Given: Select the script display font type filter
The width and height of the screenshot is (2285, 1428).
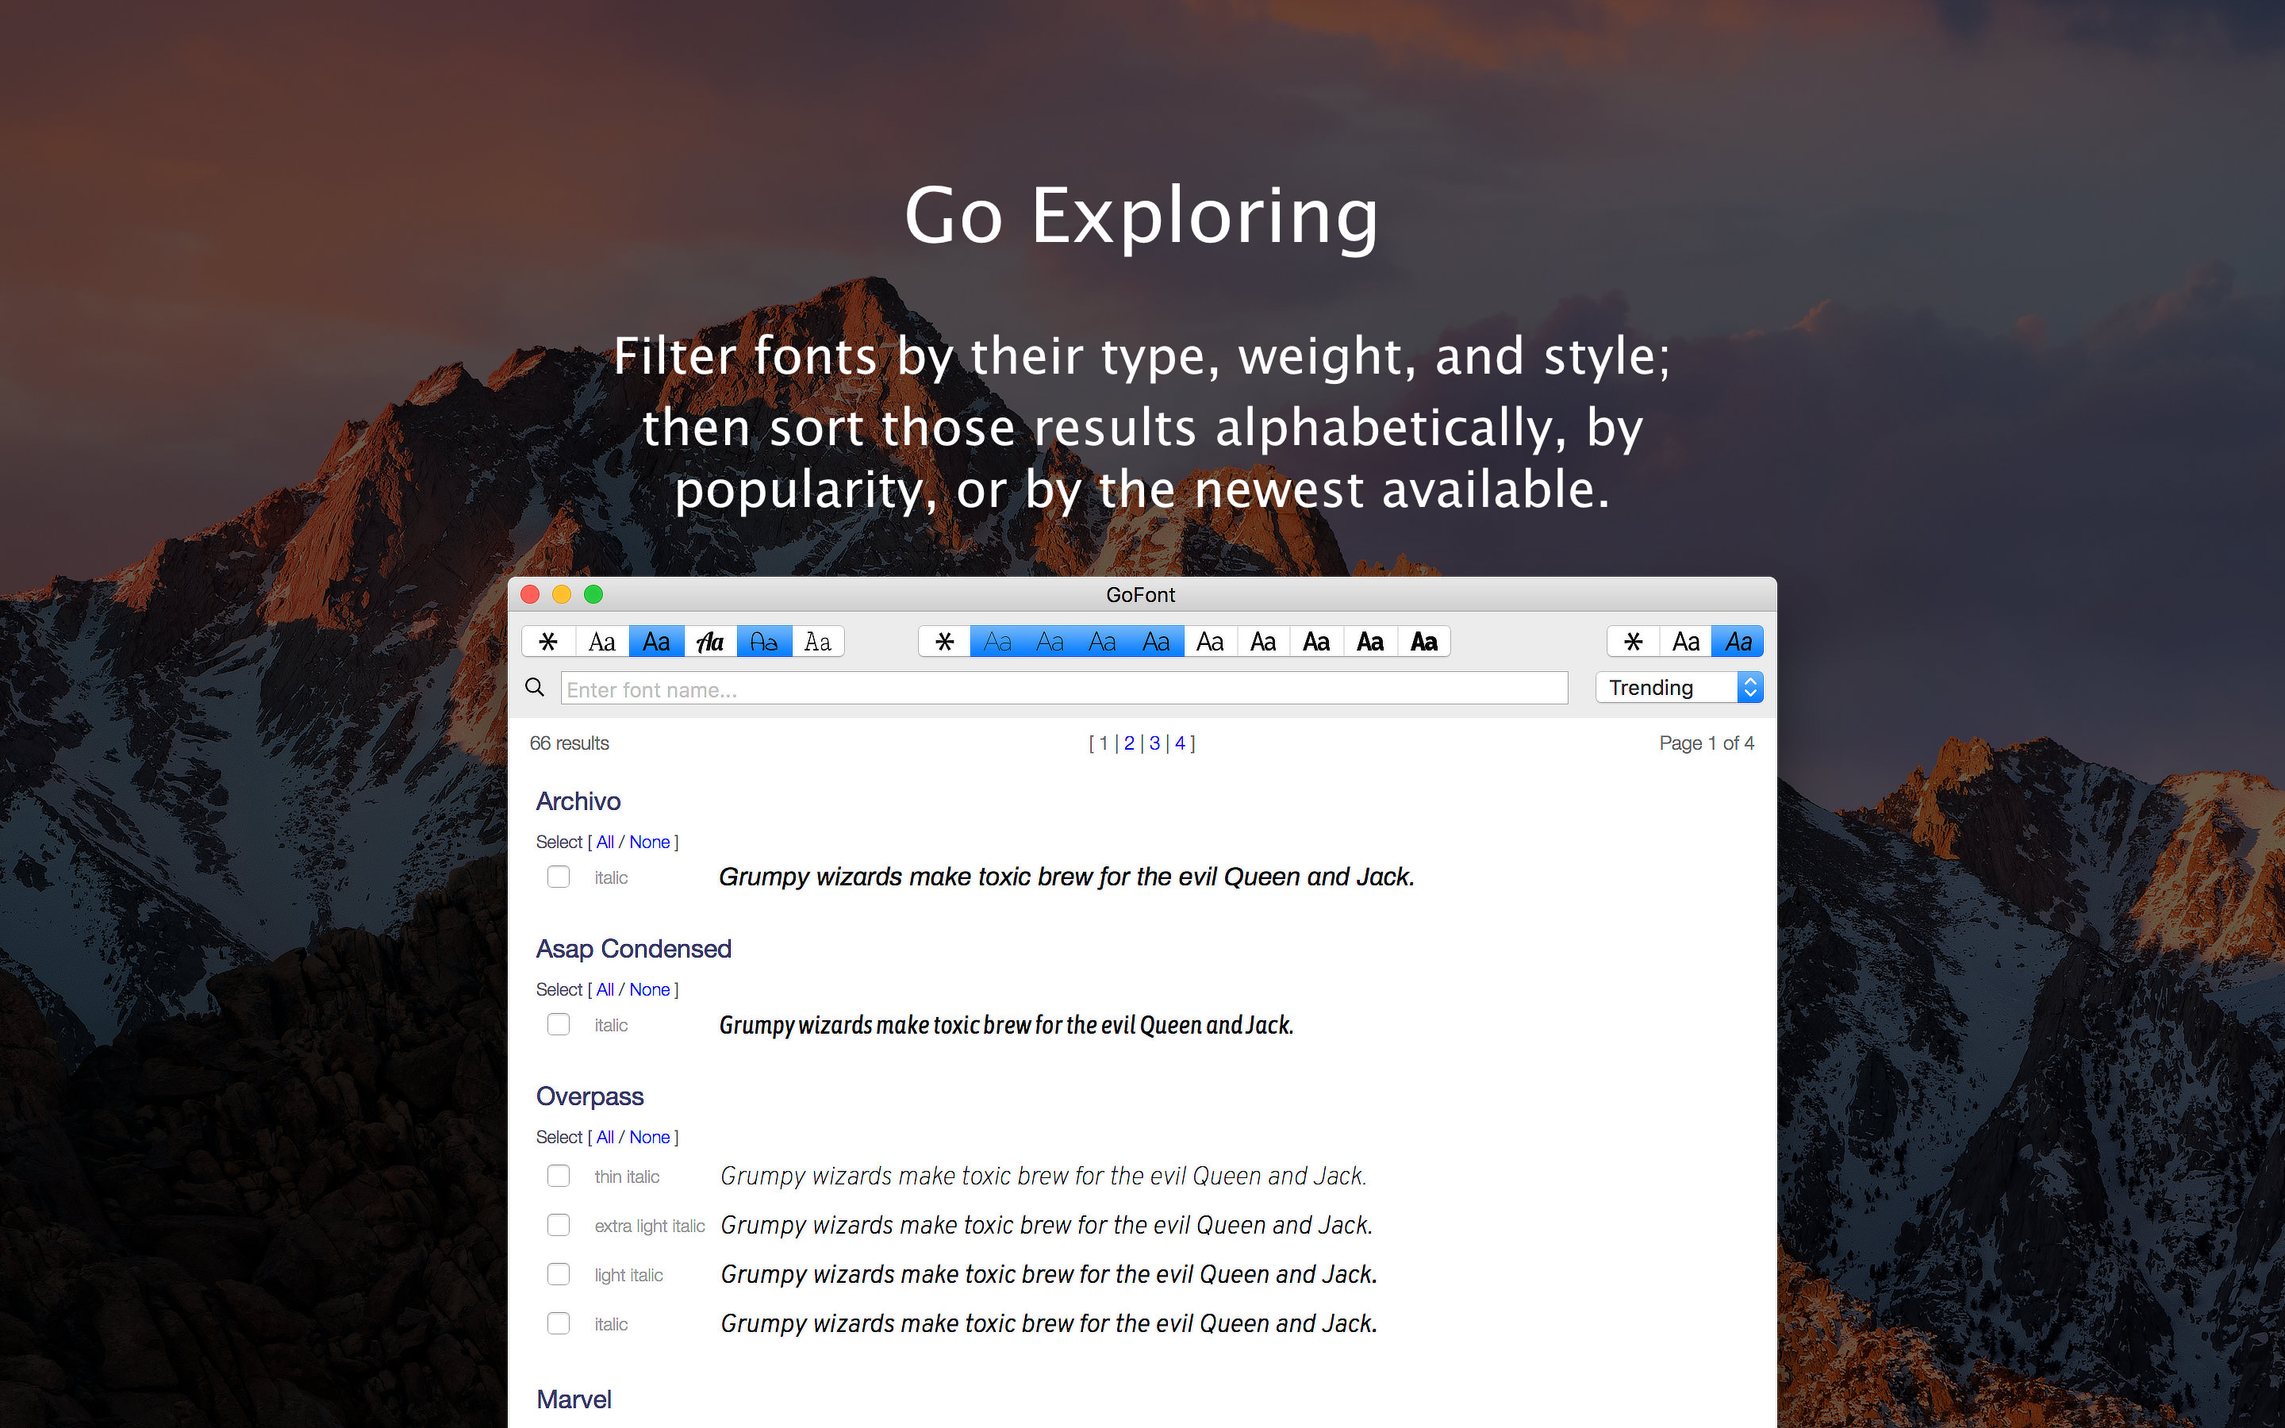Looking at the screenshot, I should (x=710, y=643).
